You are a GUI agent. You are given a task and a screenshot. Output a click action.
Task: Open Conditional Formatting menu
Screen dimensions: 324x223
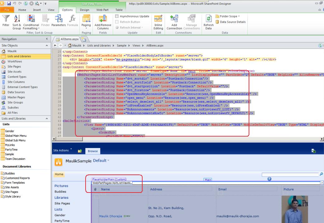pyautogui.click(x=31, y=22)
